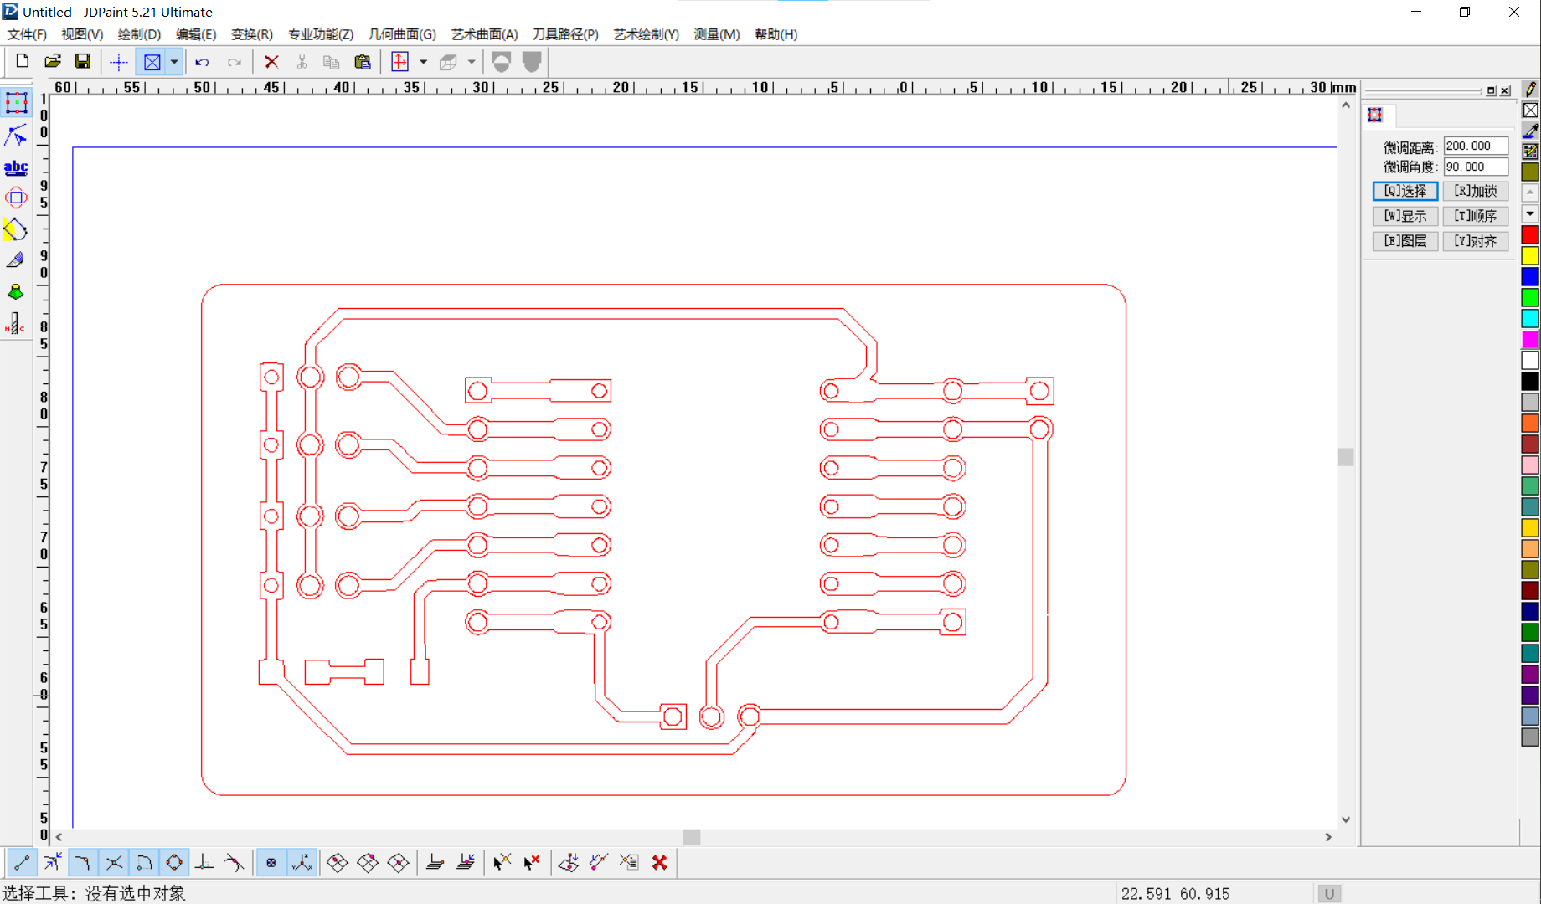
Task: Click the [E]图层 button
Action: tap(1405, 241)
